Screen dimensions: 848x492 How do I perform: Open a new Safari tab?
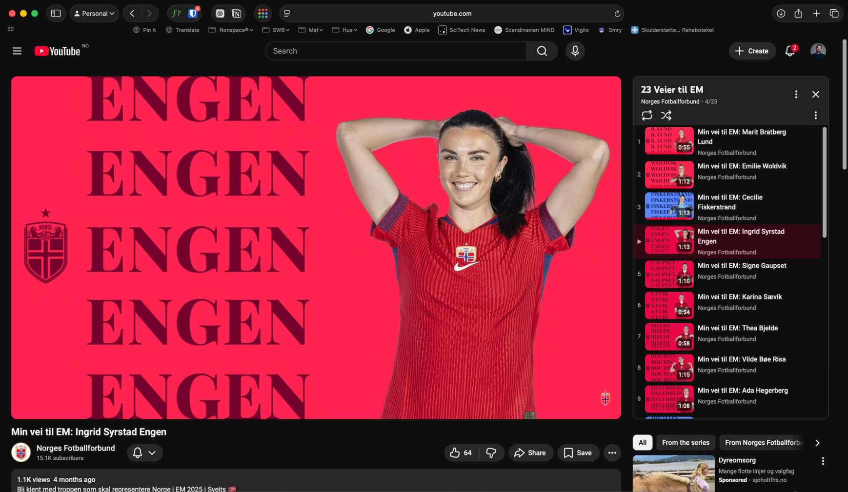tap(816, 14)
